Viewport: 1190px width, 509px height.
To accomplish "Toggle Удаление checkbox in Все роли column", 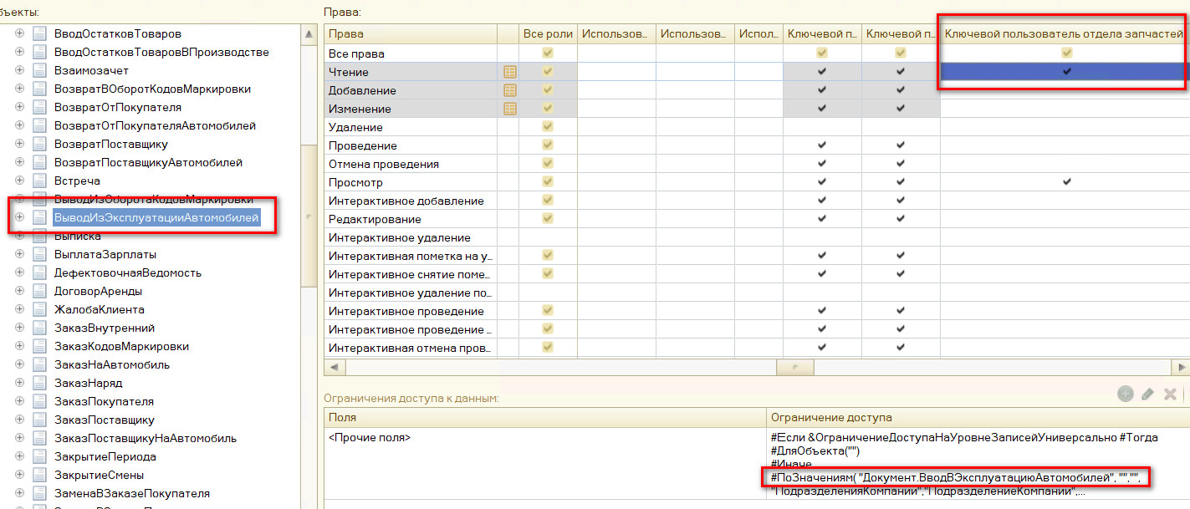I will click(x=548, y=127).
